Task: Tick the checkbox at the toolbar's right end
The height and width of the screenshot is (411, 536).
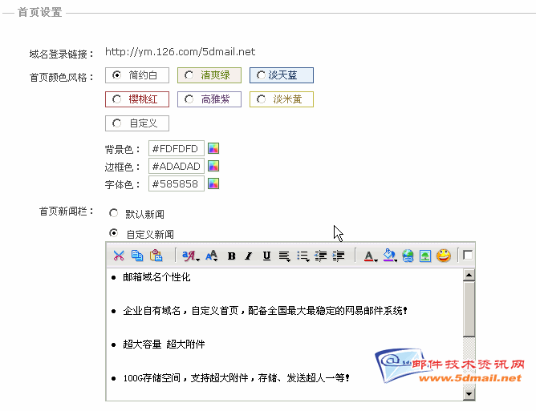Action: coord(468,256)
